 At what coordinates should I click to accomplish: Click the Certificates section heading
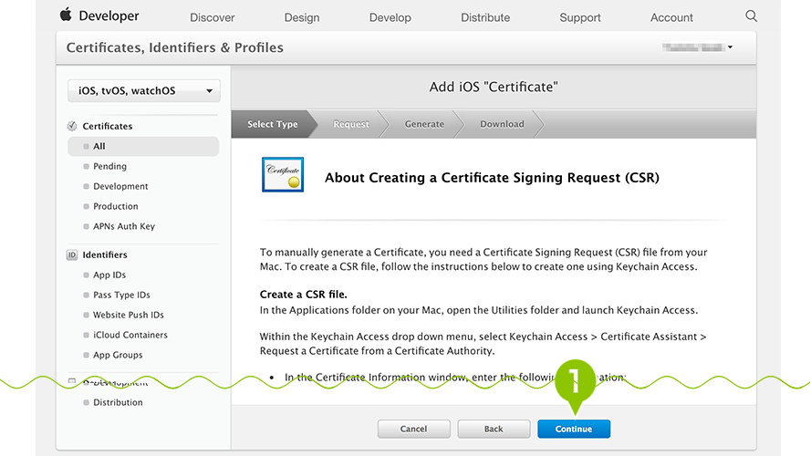point(108,126)
